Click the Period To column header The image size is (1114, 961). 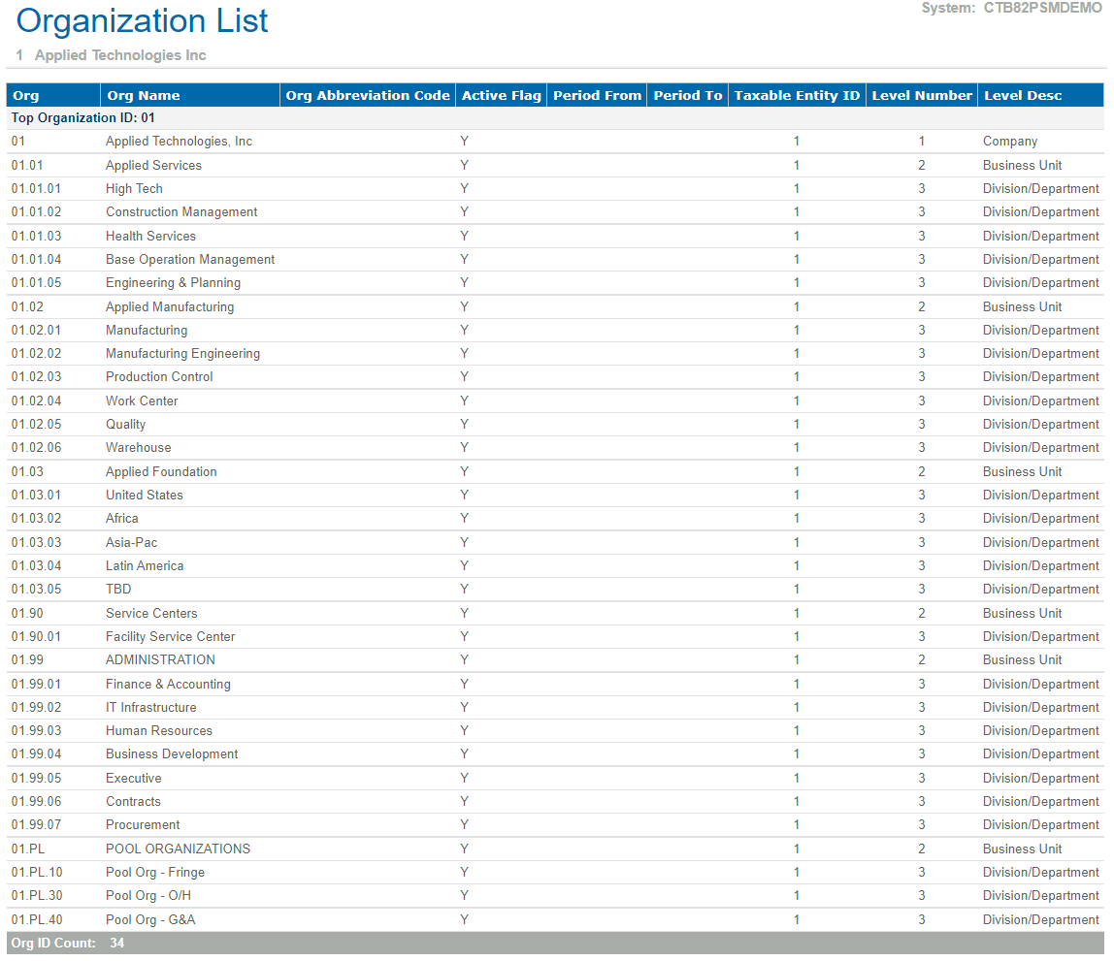coord(687,95)
